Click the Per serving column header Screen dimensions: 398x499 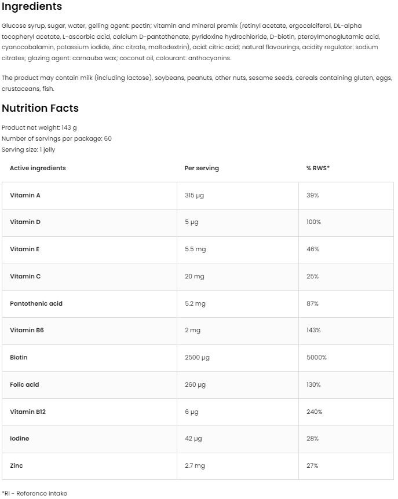202,168
